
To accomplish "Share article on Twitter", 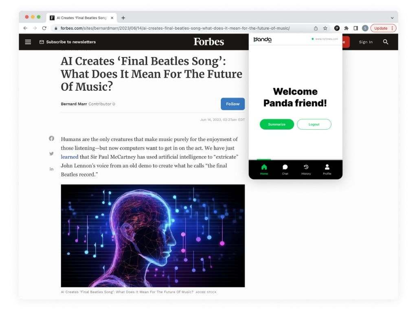I will coord(51,154).
